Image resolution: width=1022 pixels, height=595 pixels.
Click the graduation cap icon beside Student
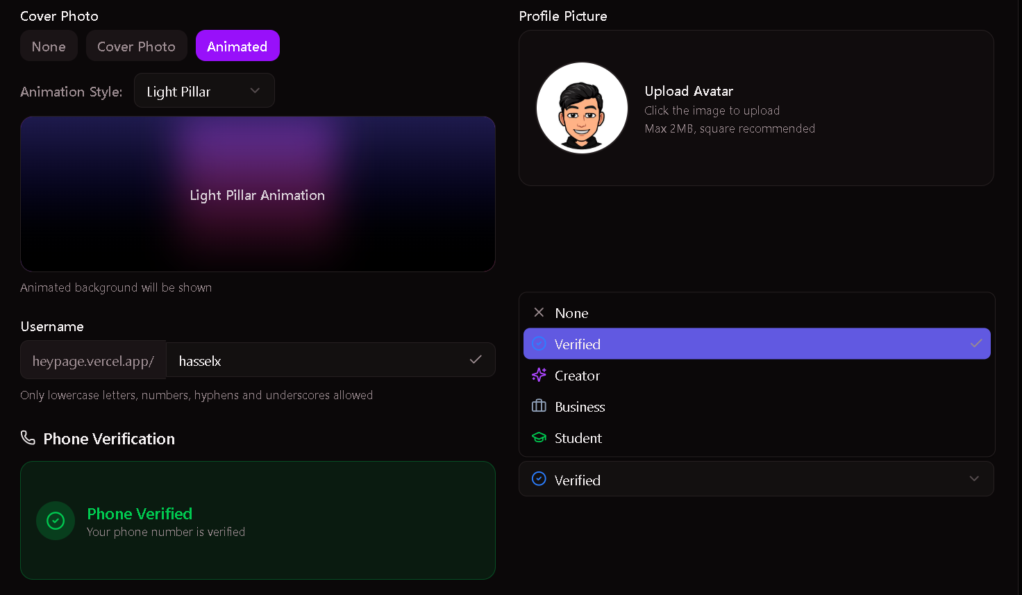[539, 437]
